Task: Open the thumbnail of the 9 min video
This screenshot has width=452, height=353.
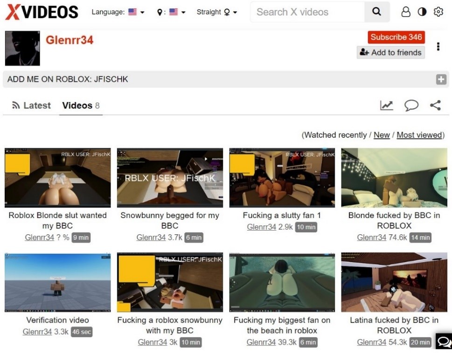Action: (x=58, y=178)
